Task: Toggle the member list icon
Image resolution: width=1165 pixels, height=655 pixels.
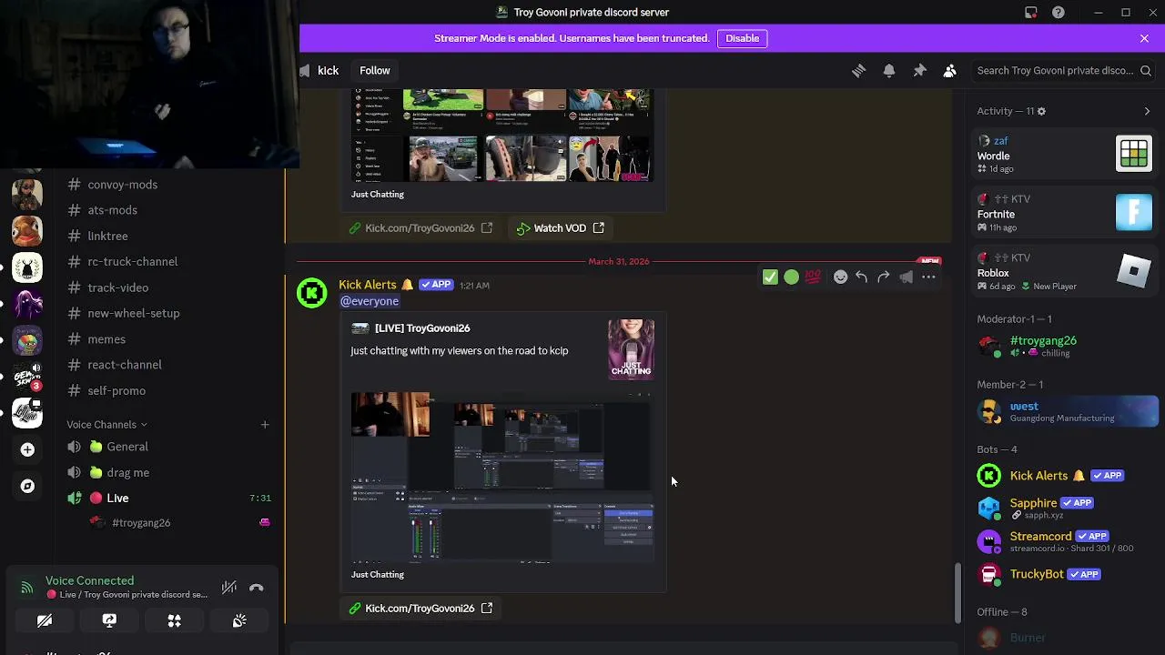Action: tap(949, 71)
